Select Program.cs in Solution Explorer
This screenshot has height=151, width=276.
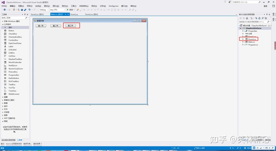click(x=253, y=45)
